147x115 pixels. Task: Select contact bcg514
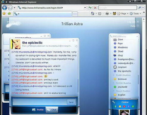click(x=122, y=95)
